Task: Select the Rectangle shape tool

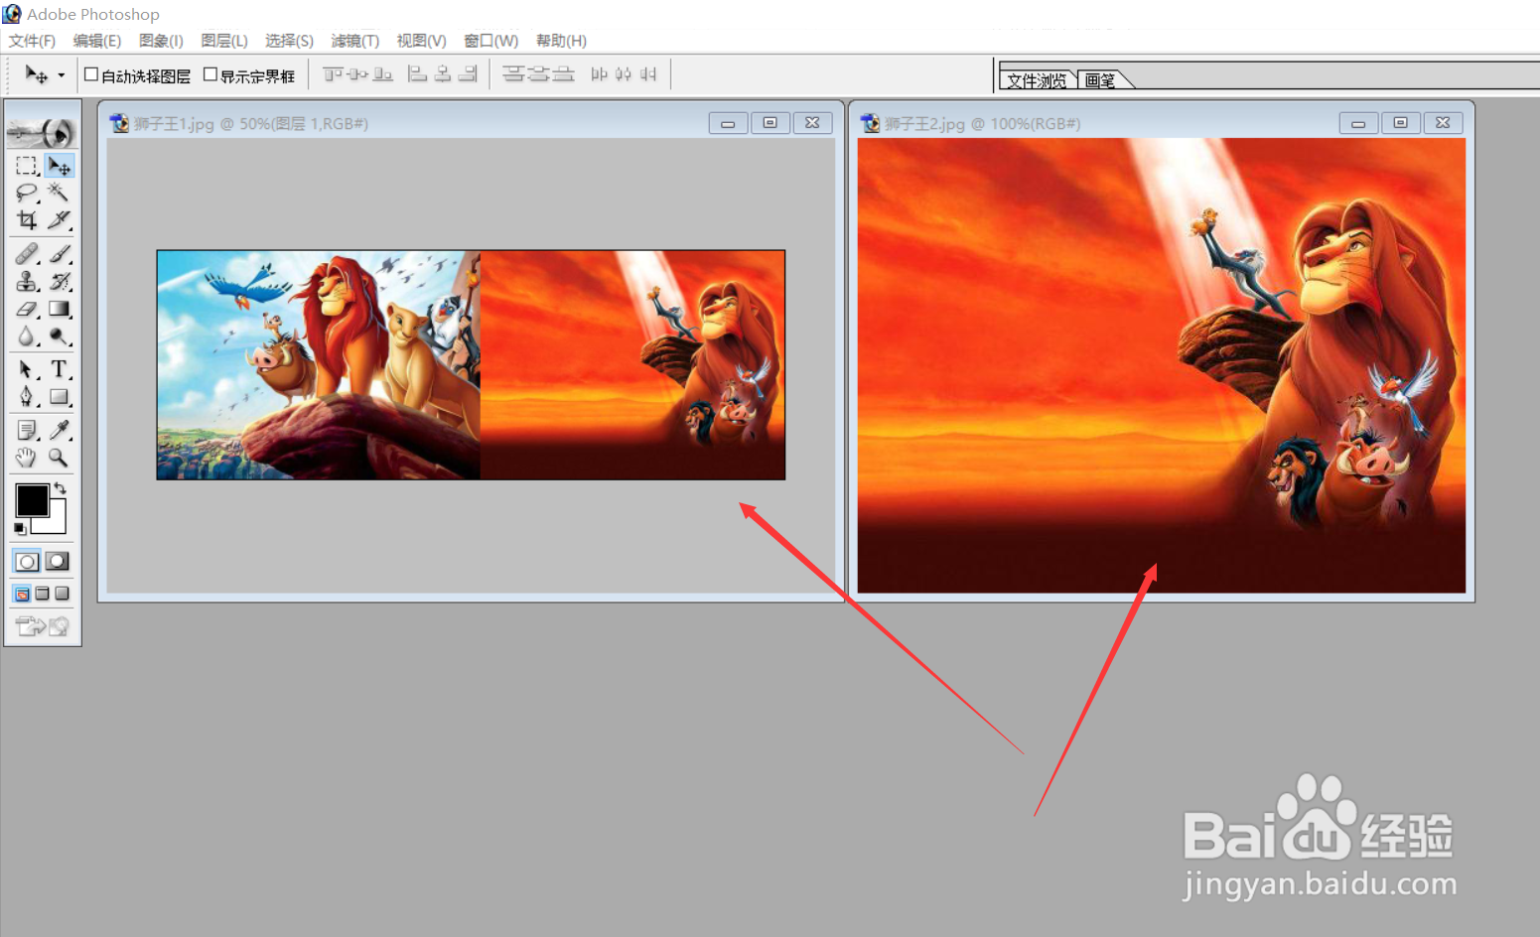Action: pos(60,397)
